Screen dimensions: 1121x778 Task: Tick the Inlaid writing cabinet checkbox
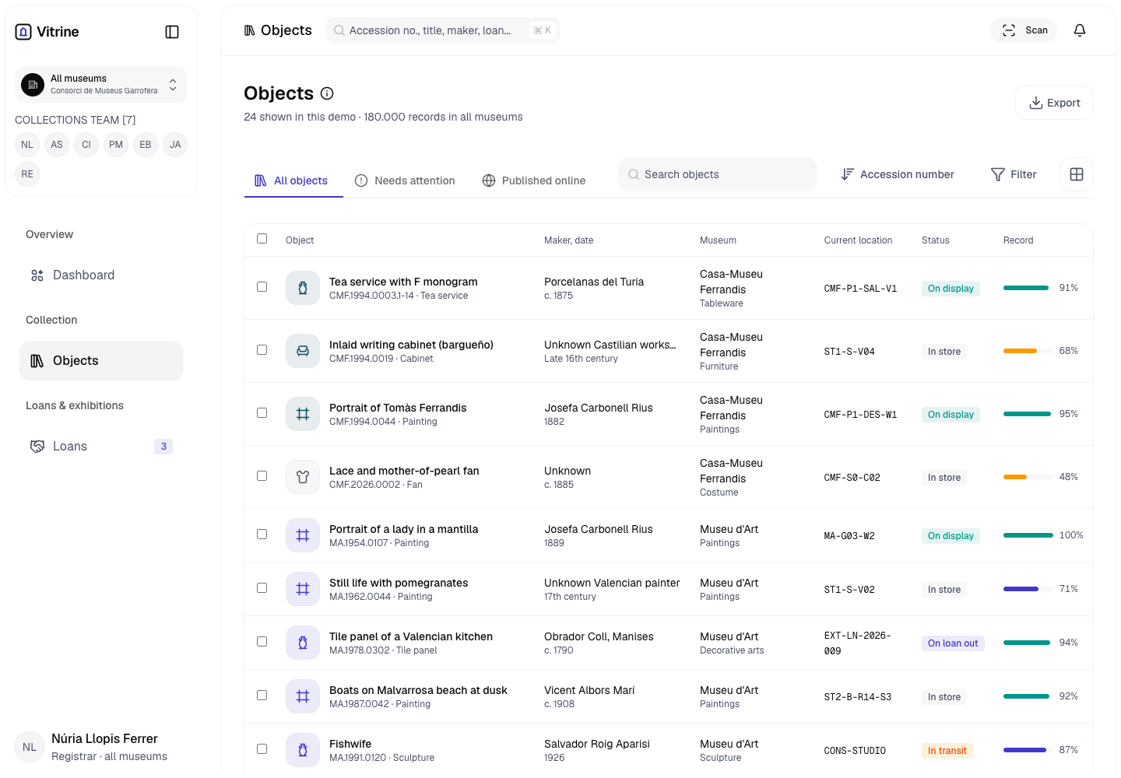pos(262,350)
